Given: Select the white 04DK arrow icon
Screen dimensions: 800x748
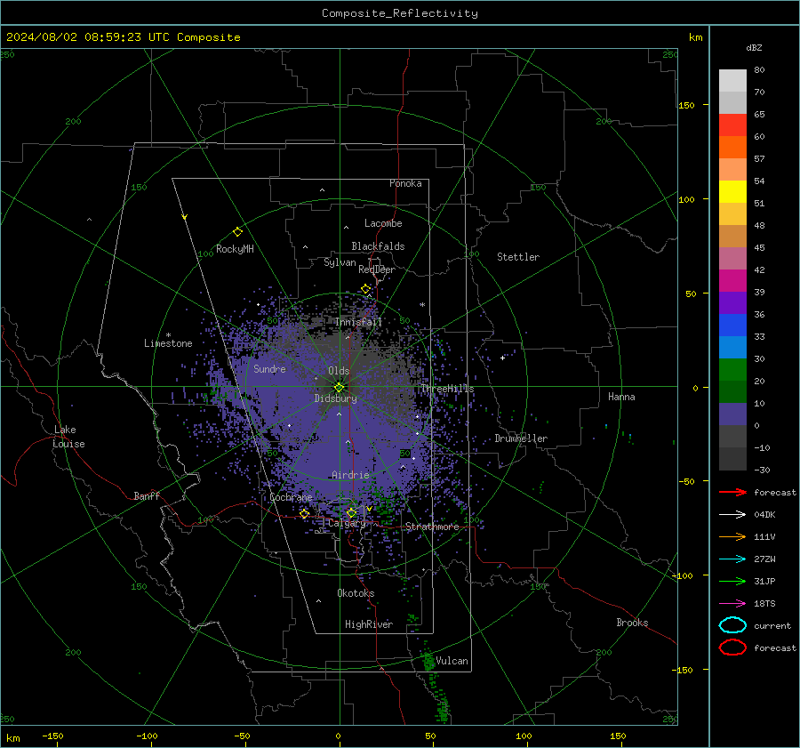Looking at the screenshot, I should 732,515.
